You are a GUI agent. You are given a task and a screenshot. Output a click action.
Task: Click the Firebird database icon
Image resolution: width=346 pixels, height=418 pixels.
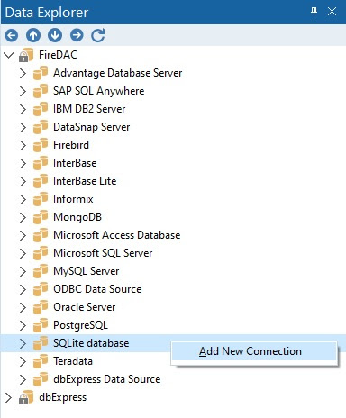[x=41, y=145]
